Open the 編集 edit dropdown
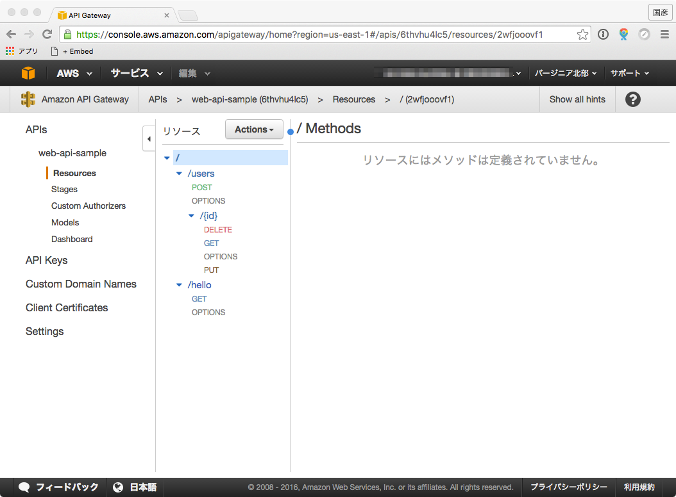This screenshot has height=497, width=676. tap(194, 74)
